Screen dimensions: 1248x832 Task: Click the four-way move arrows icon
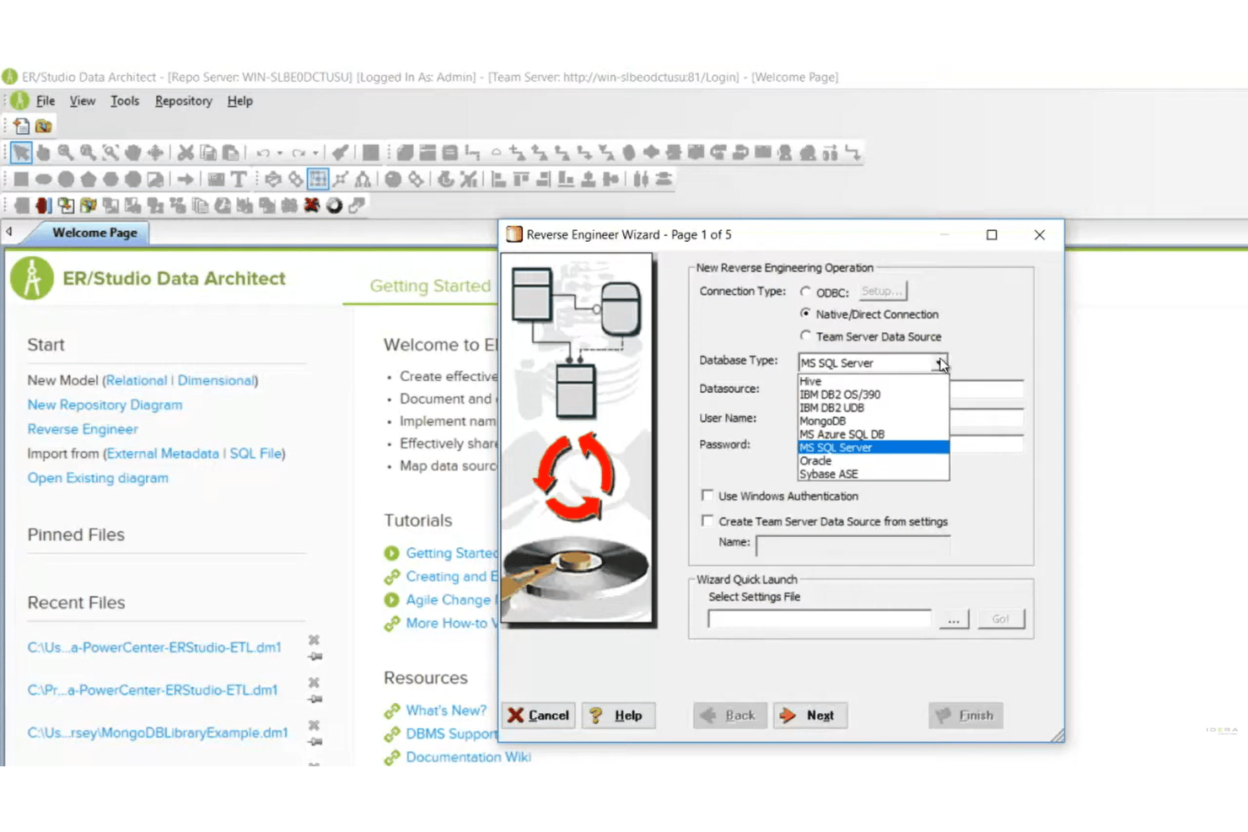[x=155, y=153]
